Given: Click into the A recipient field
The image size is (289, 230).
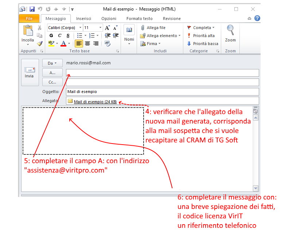Looking at the screenshot, I should point(163,73).
